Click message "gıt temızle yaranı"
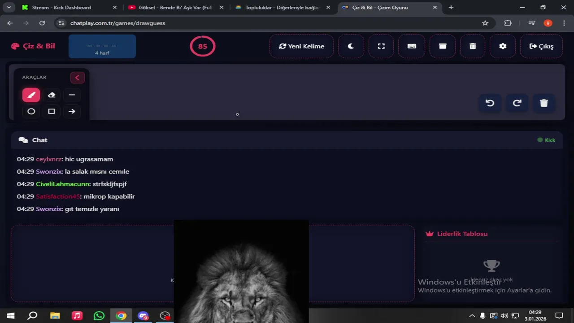The image size is (574, 323). (92, 209)
